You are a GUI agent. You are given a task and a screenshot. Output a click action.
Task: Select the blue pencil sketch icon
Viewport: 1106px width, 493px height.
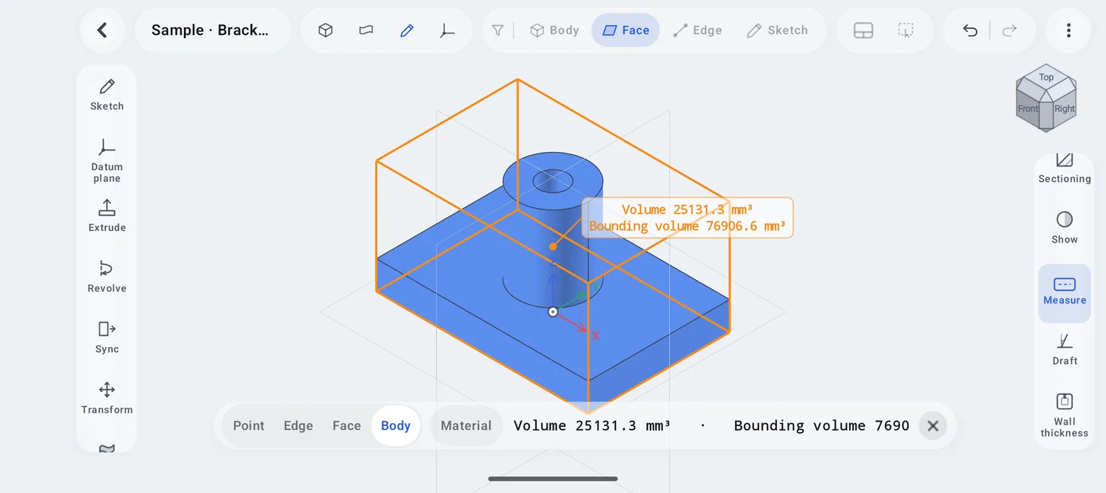click(407, 30)
